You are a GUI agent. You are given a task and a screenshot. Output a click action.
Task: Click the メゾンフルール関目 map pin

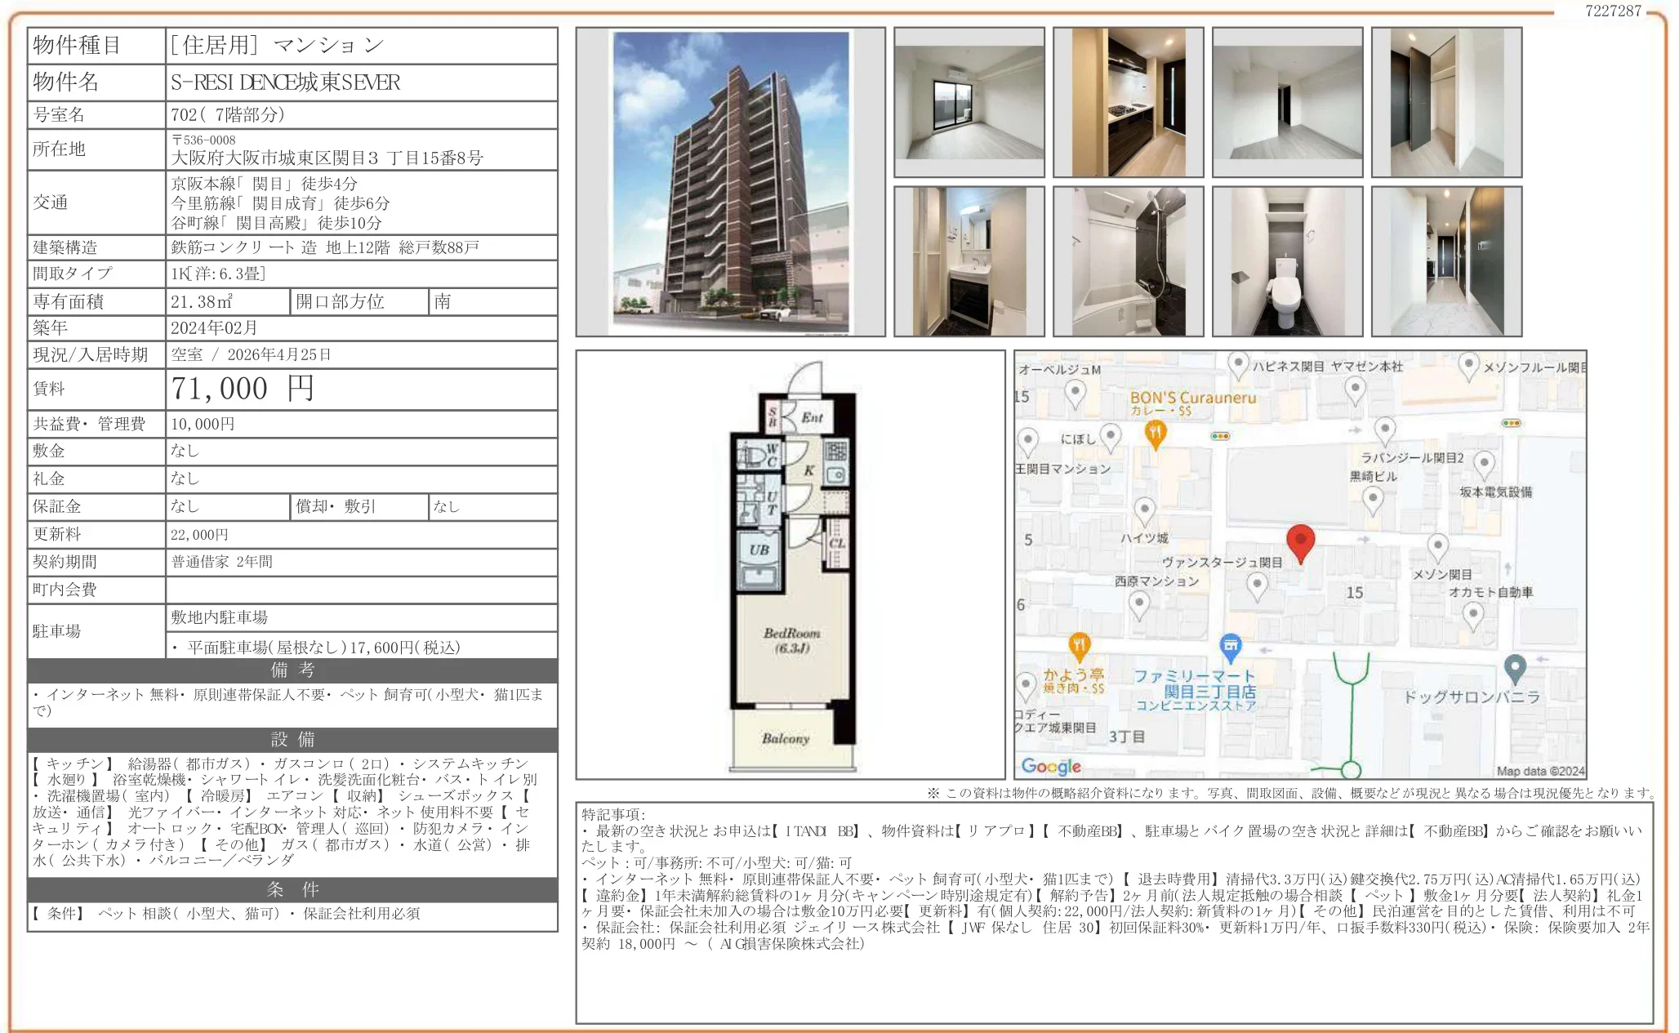click(1468, 365)
